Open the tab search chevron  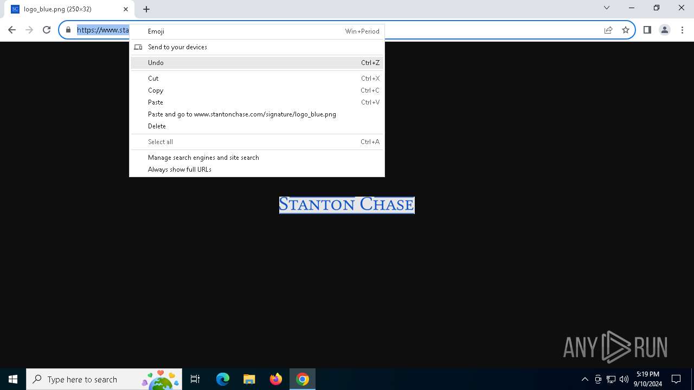607,8
